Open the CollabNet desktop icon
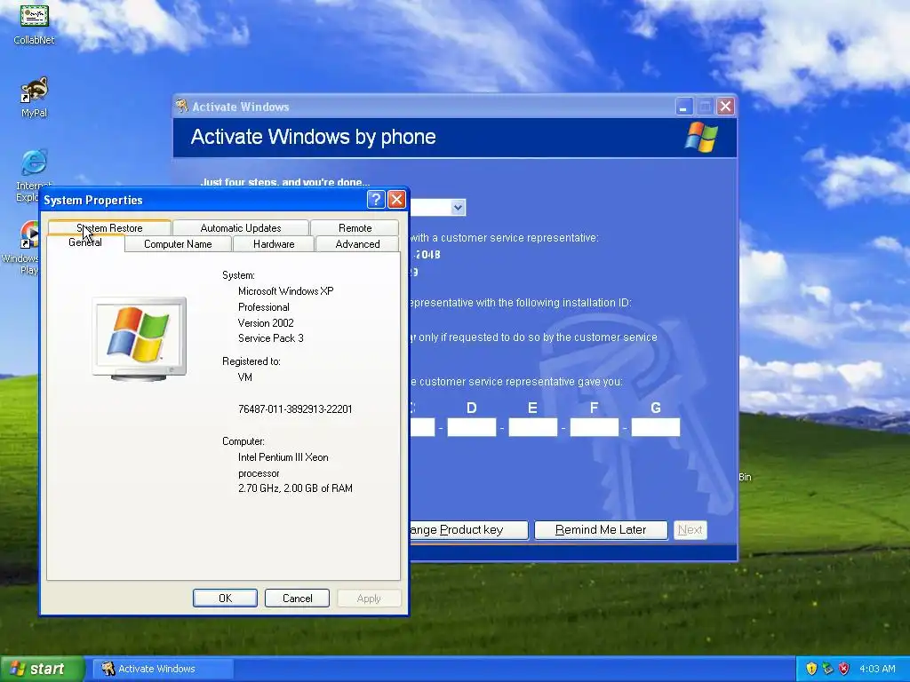 [34, 24]
